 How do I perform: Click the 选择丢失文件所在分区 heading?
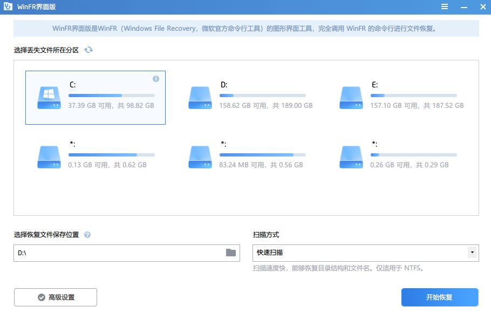tap(46, 50)
